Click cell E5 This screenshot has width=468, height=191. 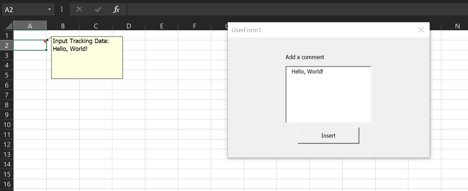pos(162,75)
